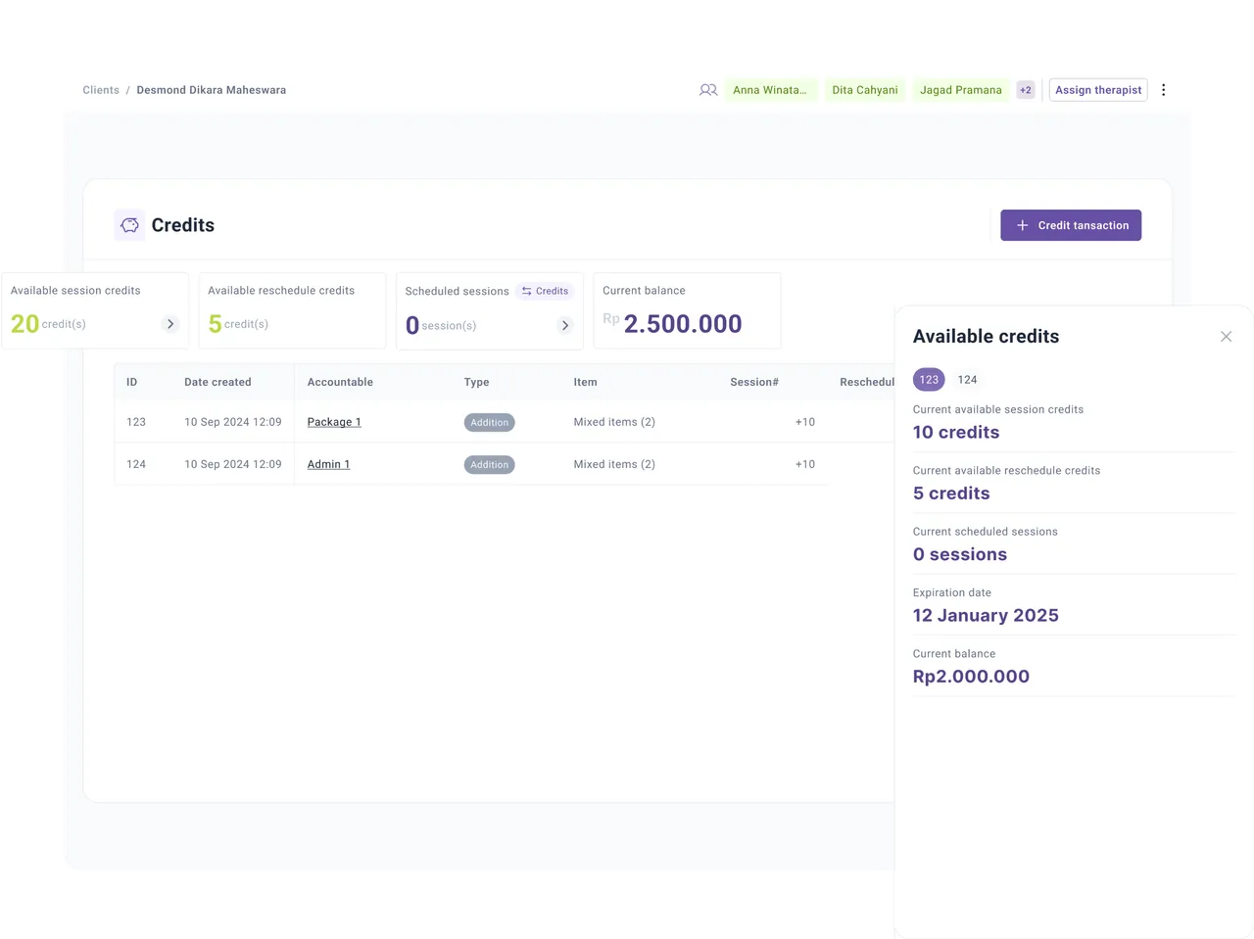Open the three-dot more options menu
1254x939 pixels.
(x=1163, y=90)
